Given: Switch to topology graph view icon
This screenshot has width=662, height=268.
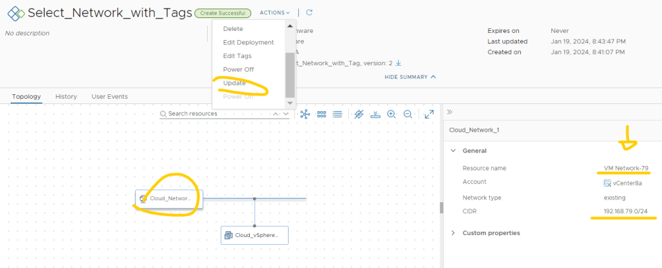Looking at the screenshot, I should click(x=305, y=114).
